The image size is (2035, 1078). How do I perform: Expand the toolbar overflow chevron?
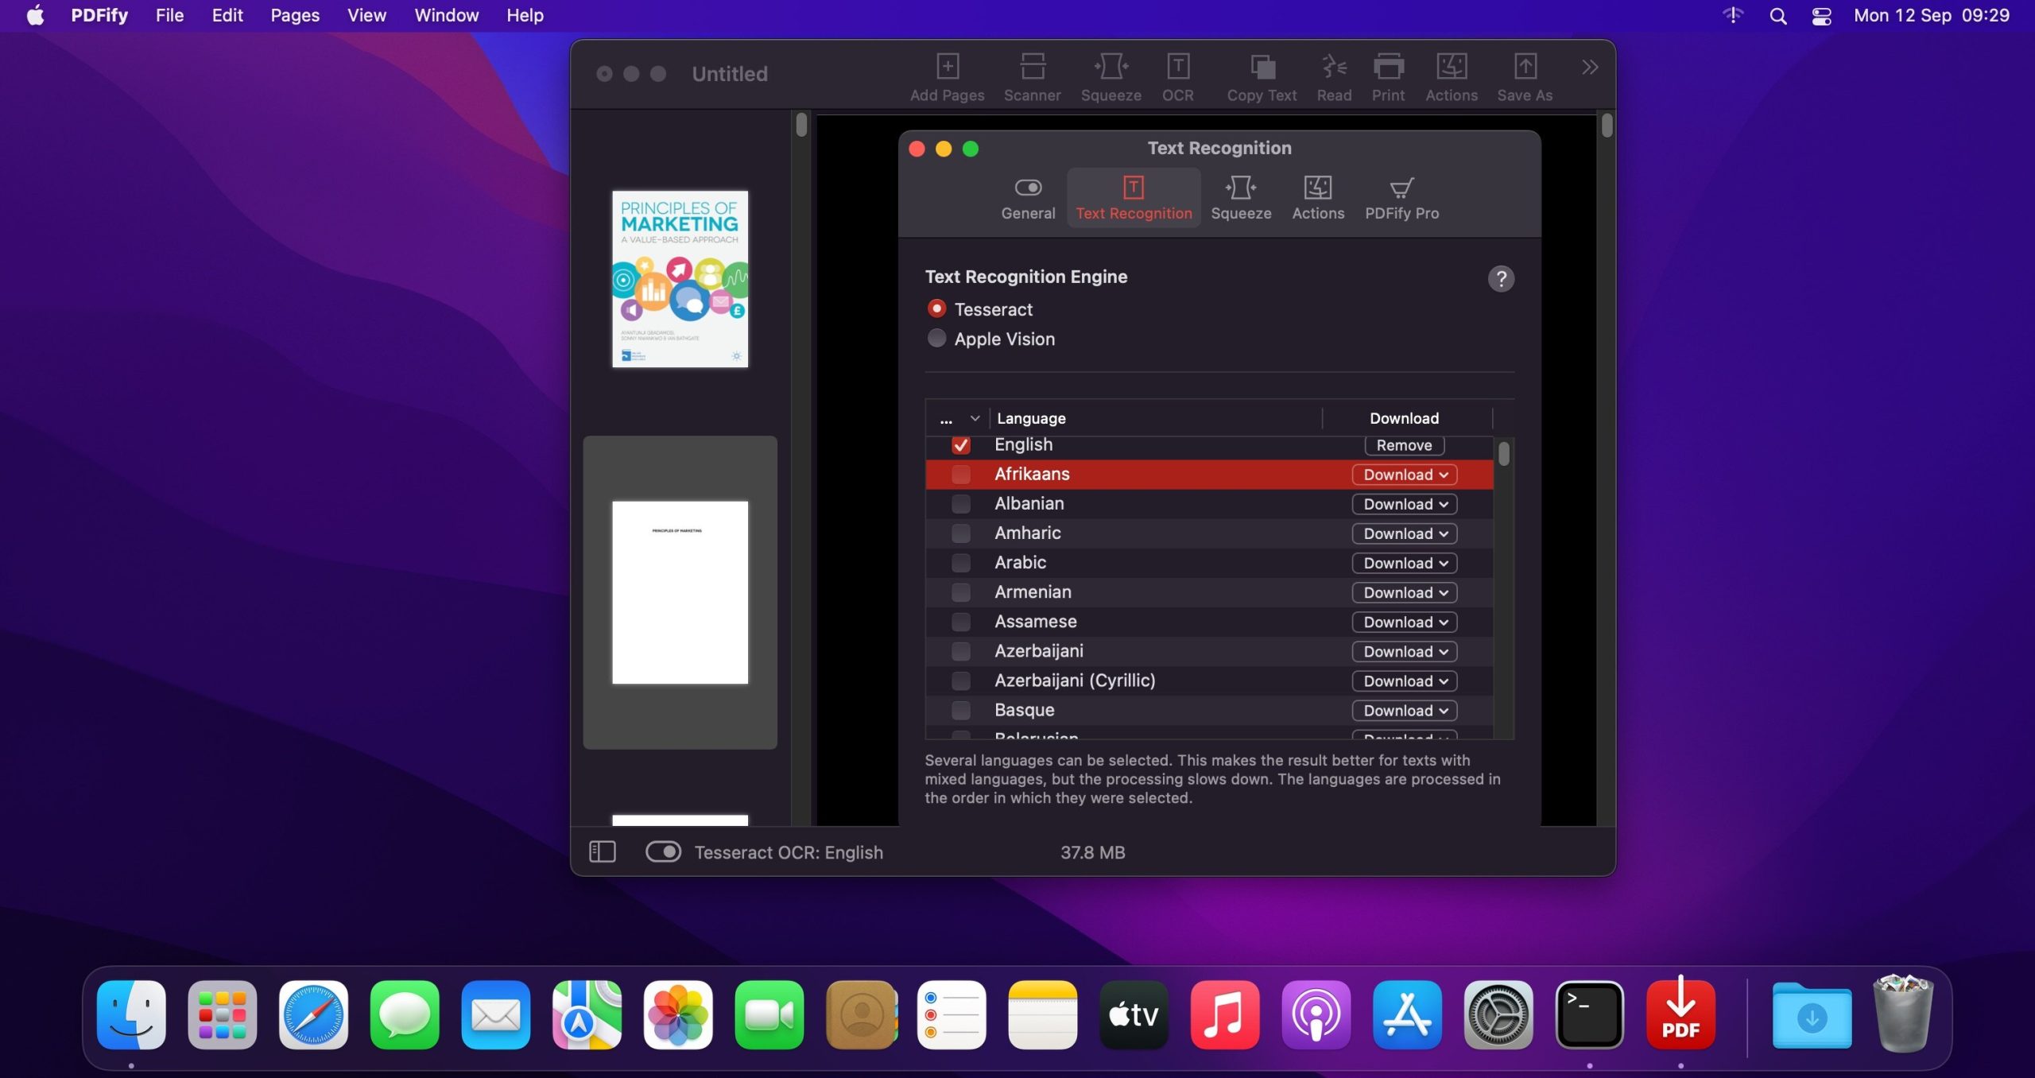pyautogui.click(x=1589, y=68)
